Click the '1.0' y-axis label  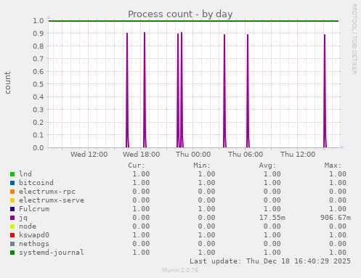tap(38, 21)
